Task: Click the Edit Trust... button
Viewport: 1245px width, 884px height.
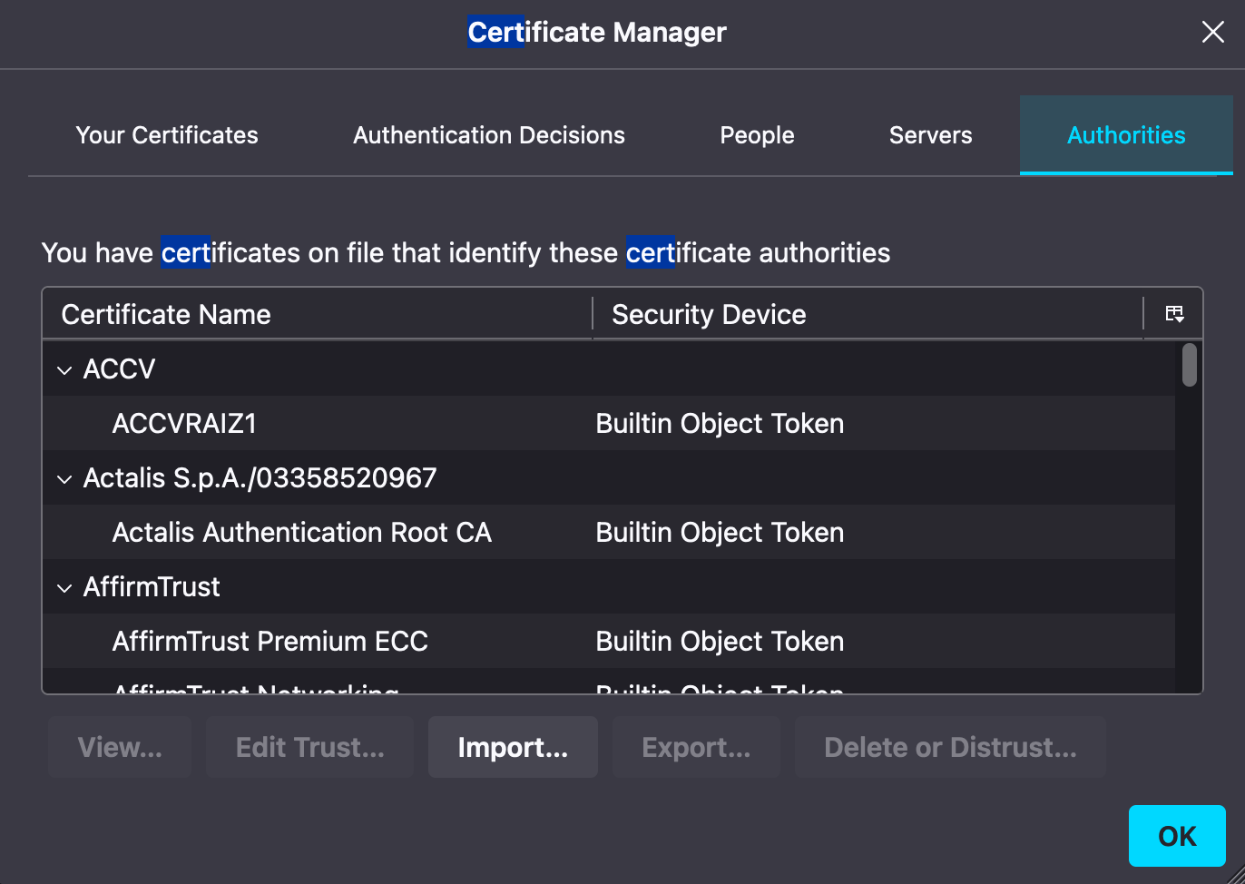Action: pyautogui.click(x=309, y=747)
